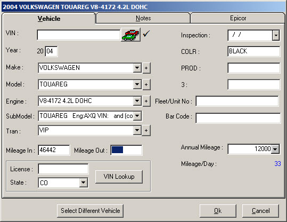Expand the Annual Mileage dropdown

pyautogui.click(x=275, y=149)
